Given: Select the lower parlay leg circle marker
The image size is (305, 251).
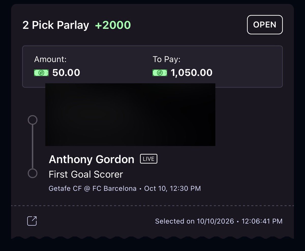Looking at the screenshot, I should [33, 173].
